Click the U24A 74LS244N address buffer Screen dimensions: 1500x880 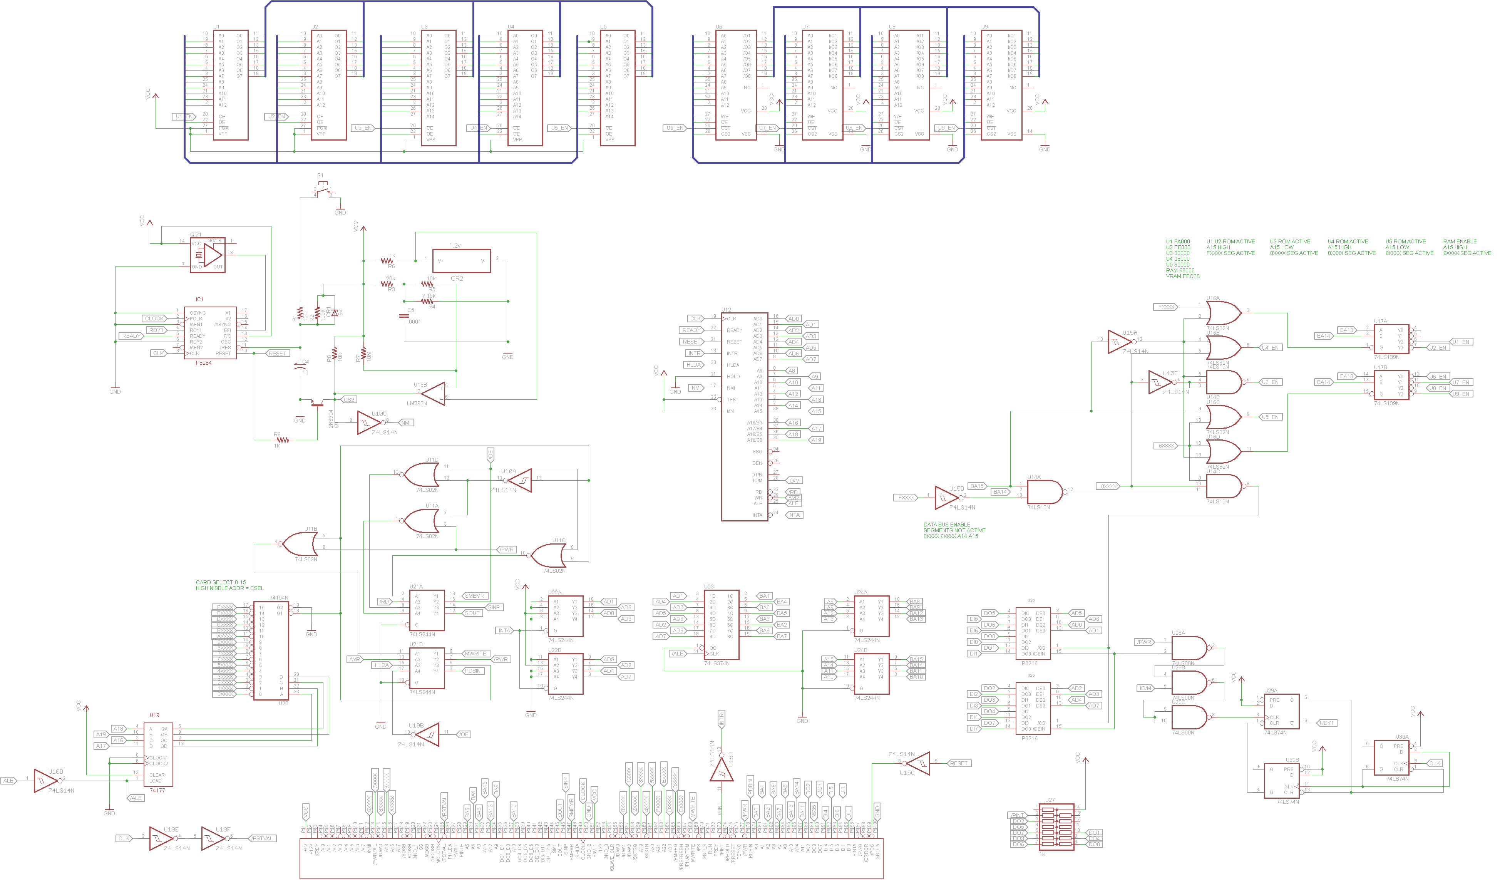(871, 616)
